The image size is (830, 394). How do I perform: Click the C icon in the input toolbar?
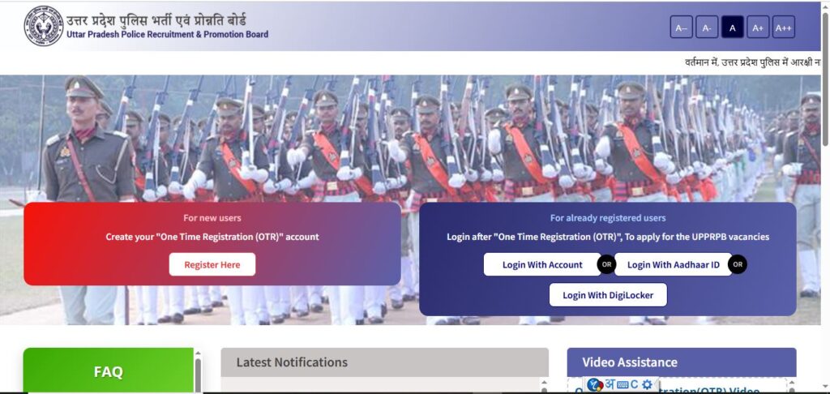[634, 385]
